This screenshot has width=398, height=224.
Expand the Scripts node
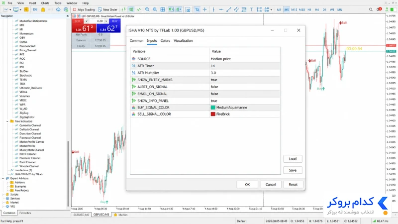coord(3,195)
